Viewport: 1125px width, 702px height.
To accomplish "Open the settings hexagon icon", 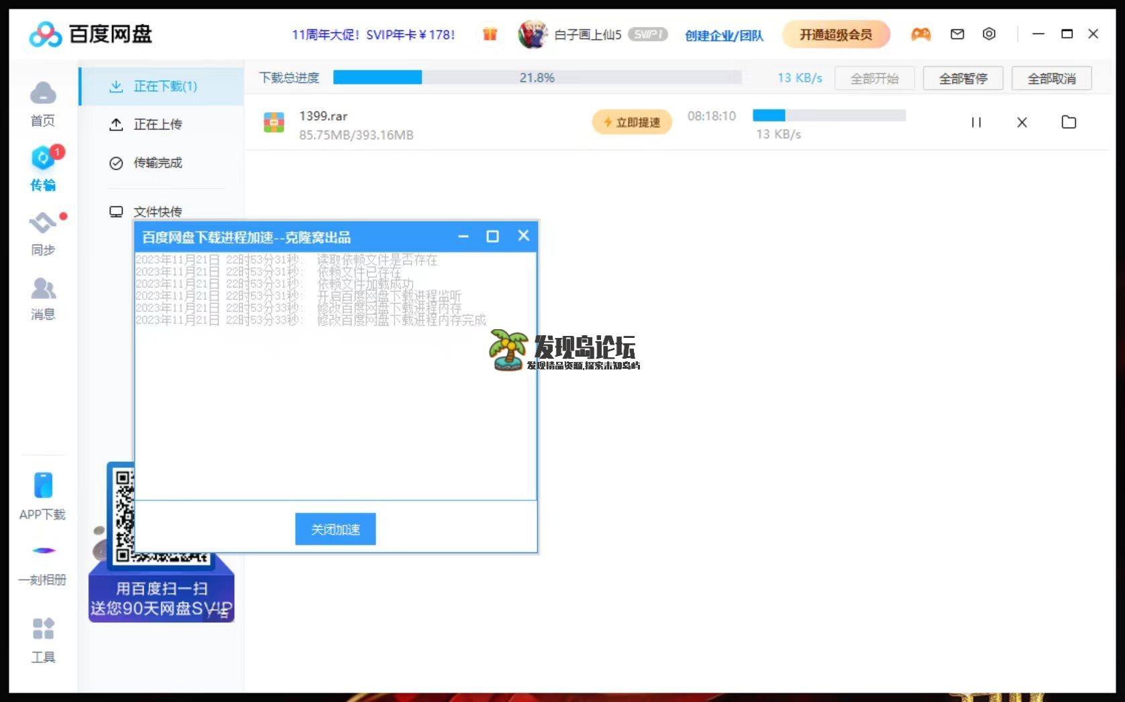I will [989, 34].
